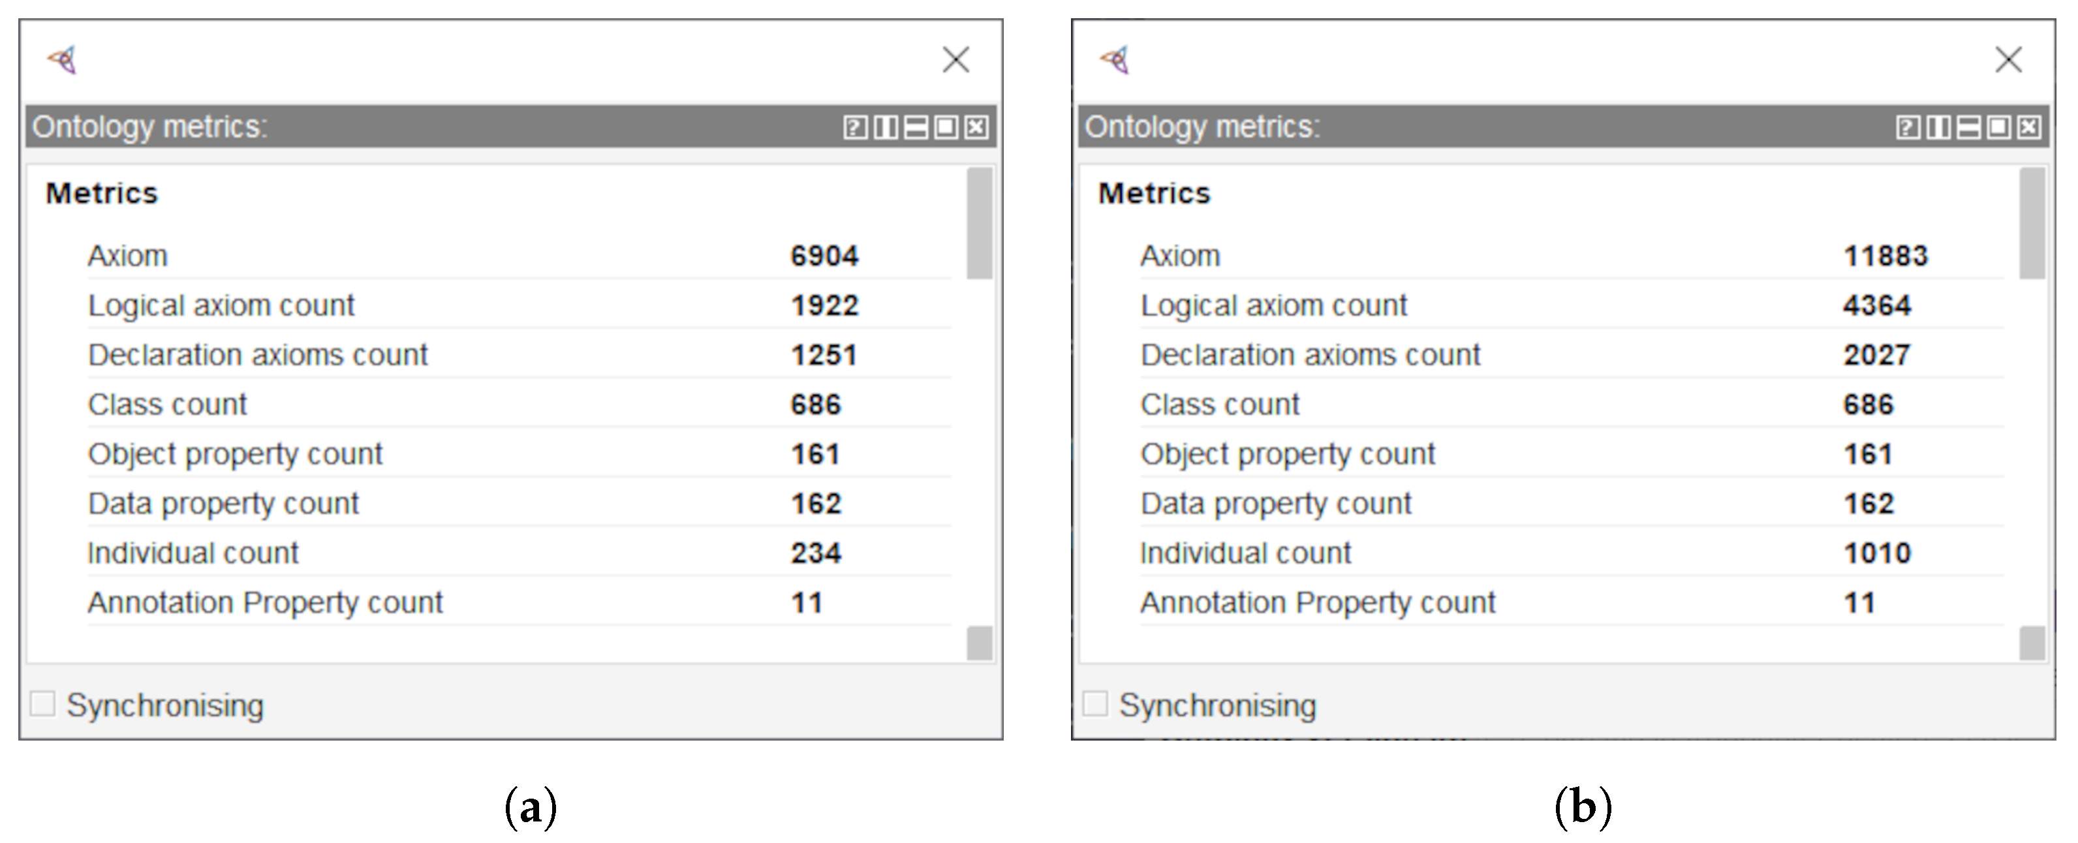Close view via header x icon, right panel
Image resolution: width=2078 pixels, height=843 pixels.
point(2030,127)
